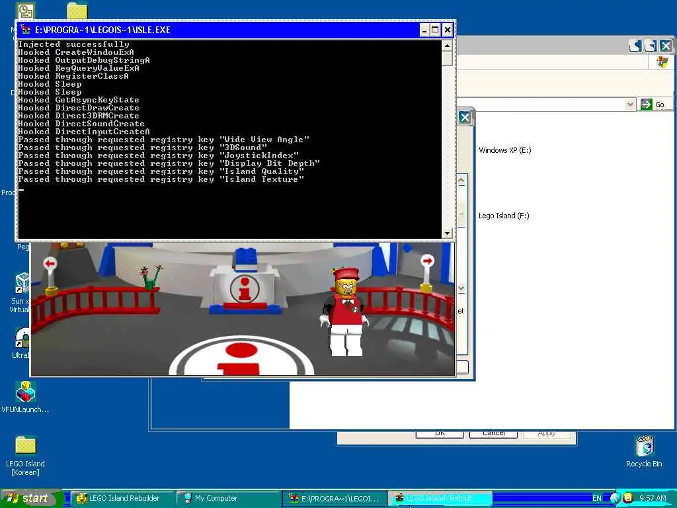
Task: Switch to My Computer taskbar item
Action: click(x=227, y=499)
